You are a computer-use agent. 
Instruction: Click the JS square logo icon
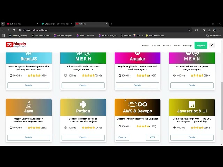click(x=192, y=104)
